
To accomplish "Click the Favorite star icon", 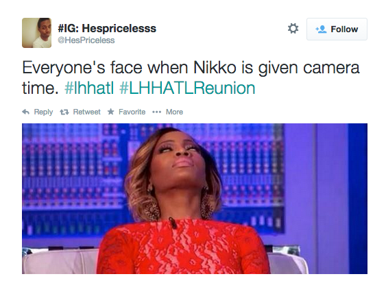I will (x=111, y=112).
